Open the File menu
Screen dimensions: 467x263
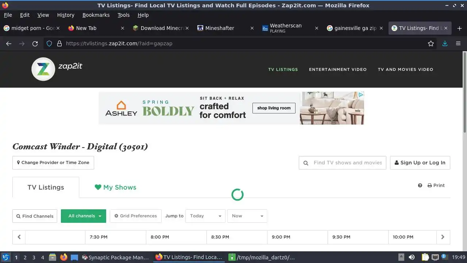(x=8, y=15)
